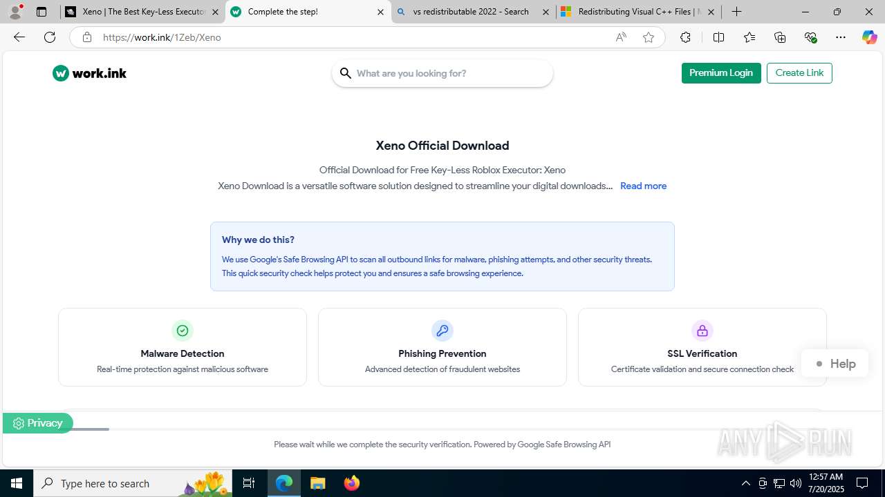Viewport: 885px width, 497px height.
Task: Close the vs redistributable 2022 Search tab
Action: point(546,12)
